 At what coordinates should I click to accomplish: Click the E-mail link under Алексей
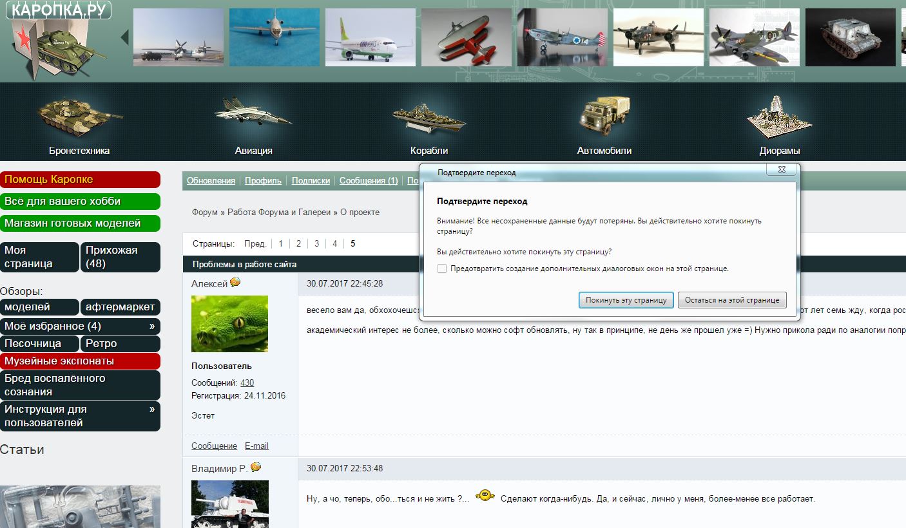[256, 446]
